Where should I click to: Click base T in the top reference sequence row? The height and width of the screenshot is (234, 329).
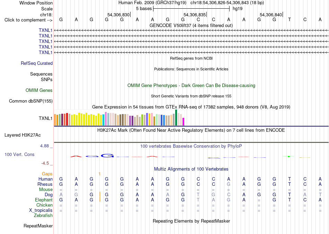pos(289,19)
